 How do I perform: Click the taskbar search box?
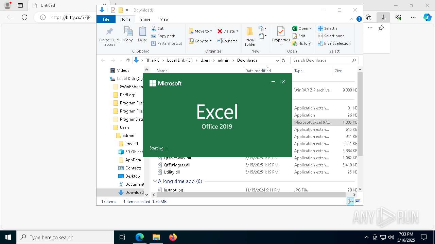coord(65,237)
